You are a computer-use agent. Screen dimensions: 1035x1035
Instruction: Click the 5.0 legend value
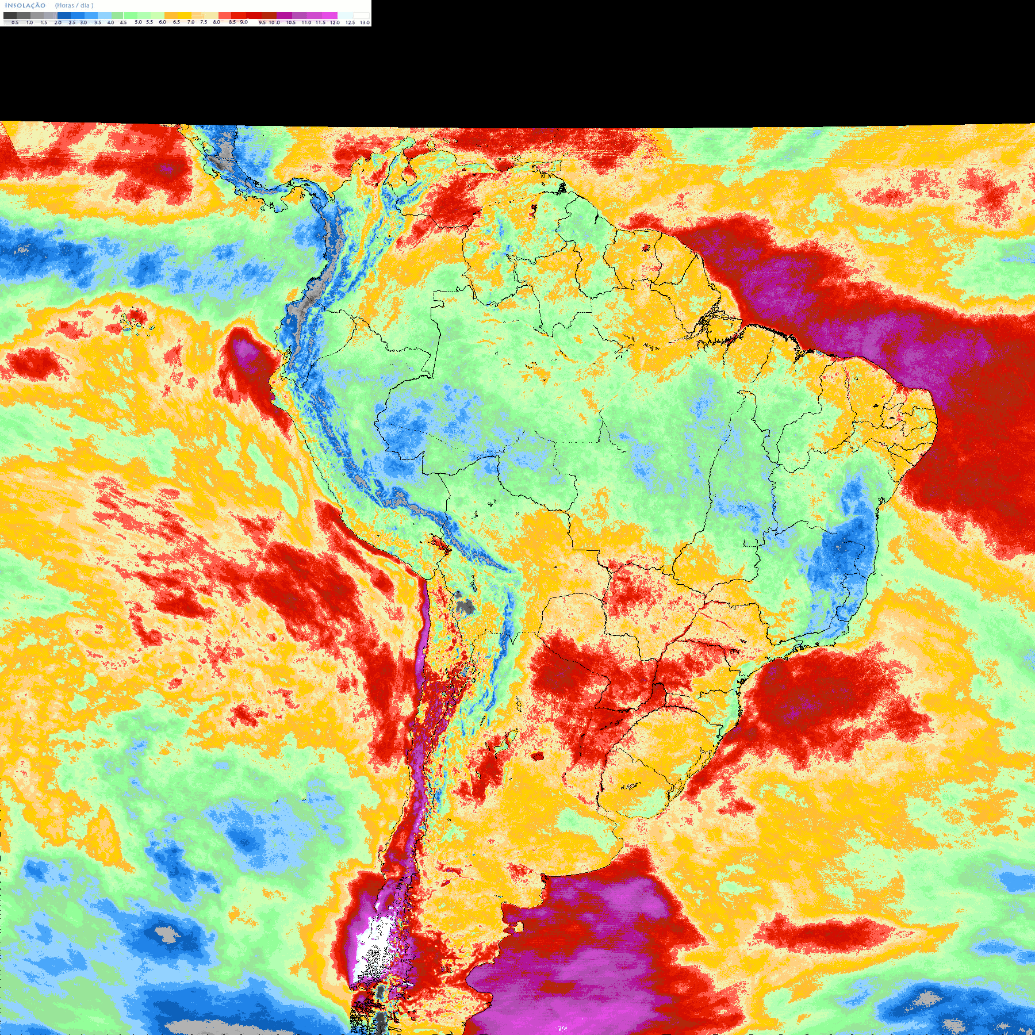[x=138, y=22]
